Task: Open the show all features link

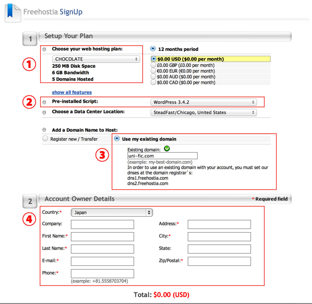Action: (72, 92)
